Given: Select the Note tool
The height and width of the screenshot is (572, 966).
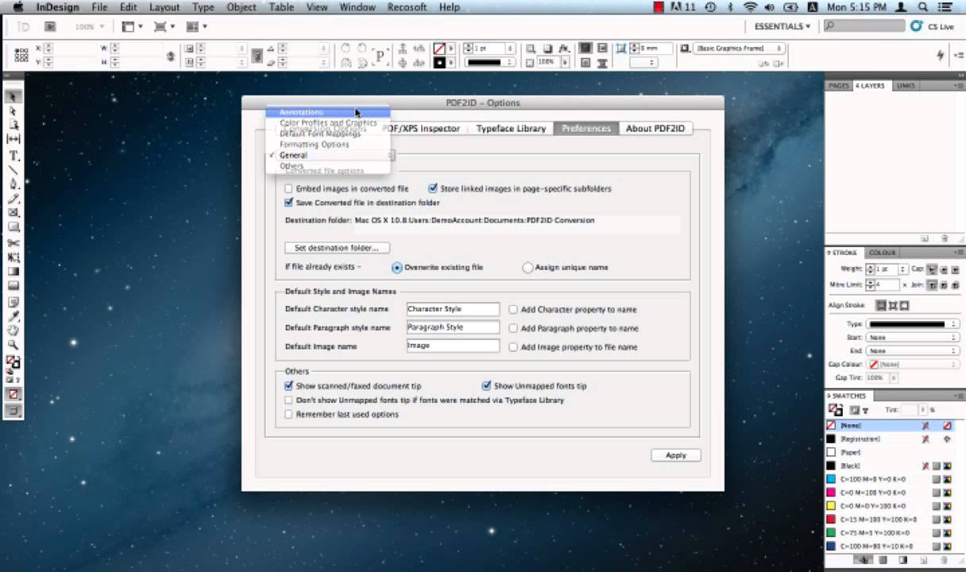Looking at the screenshot, I should click(13, 302).
